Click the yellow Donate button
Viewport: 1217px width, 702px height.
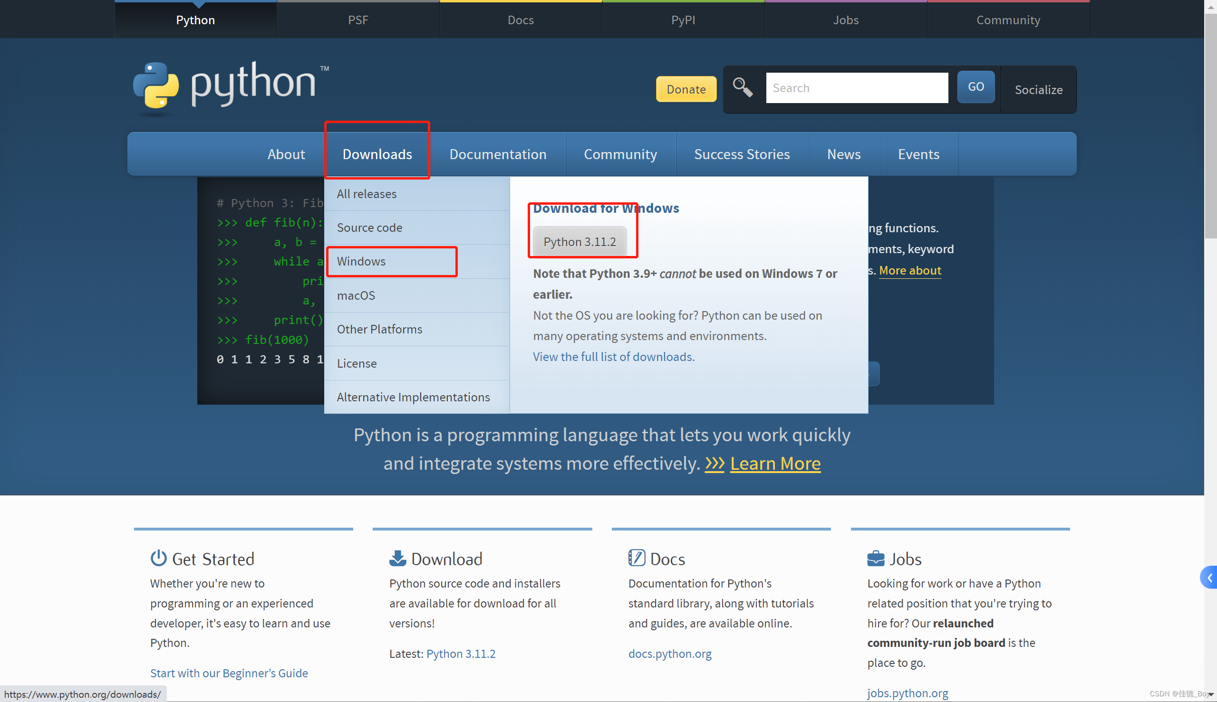pyautogui.click(x=686, y=89)
